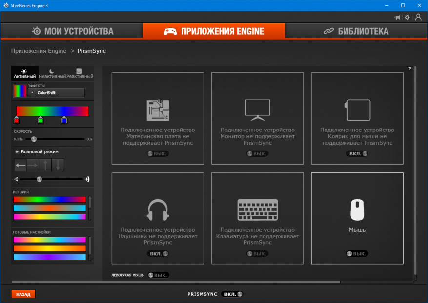Viewport: 428px width, 303px height.
Task: Set wave direction to right arrow
Action: click(x=33, y=165)
